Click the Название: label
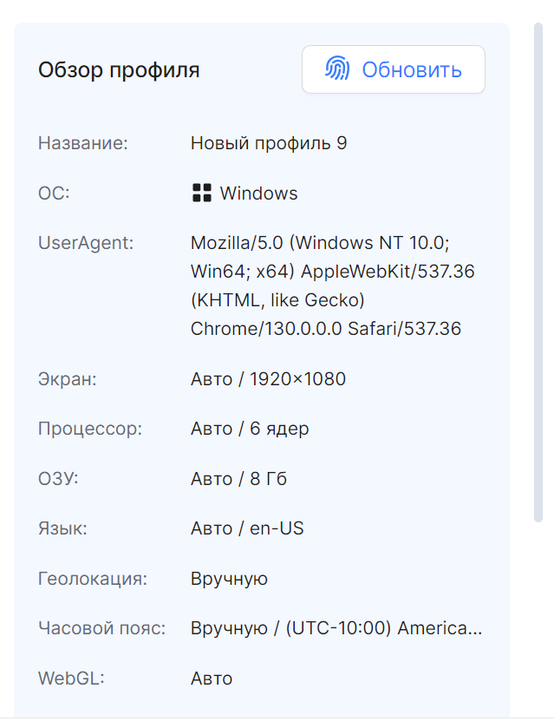Viewport: 554px width, 728px height. pyautogui.click(x=83, y=143)
